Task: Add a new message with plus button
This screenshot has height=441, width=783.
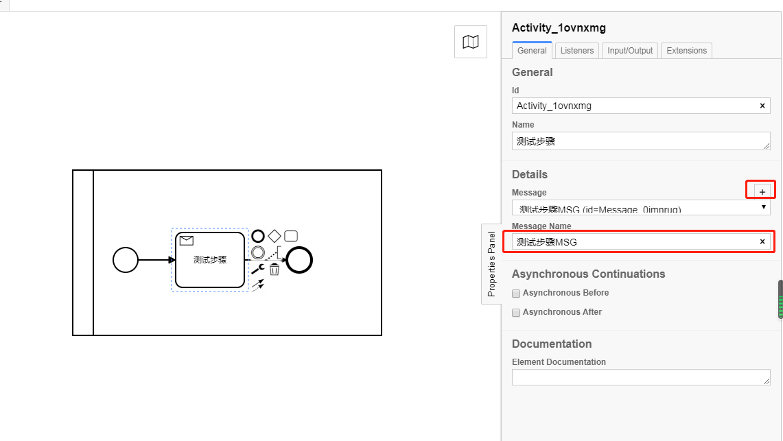Action: (x=762, y=191)
